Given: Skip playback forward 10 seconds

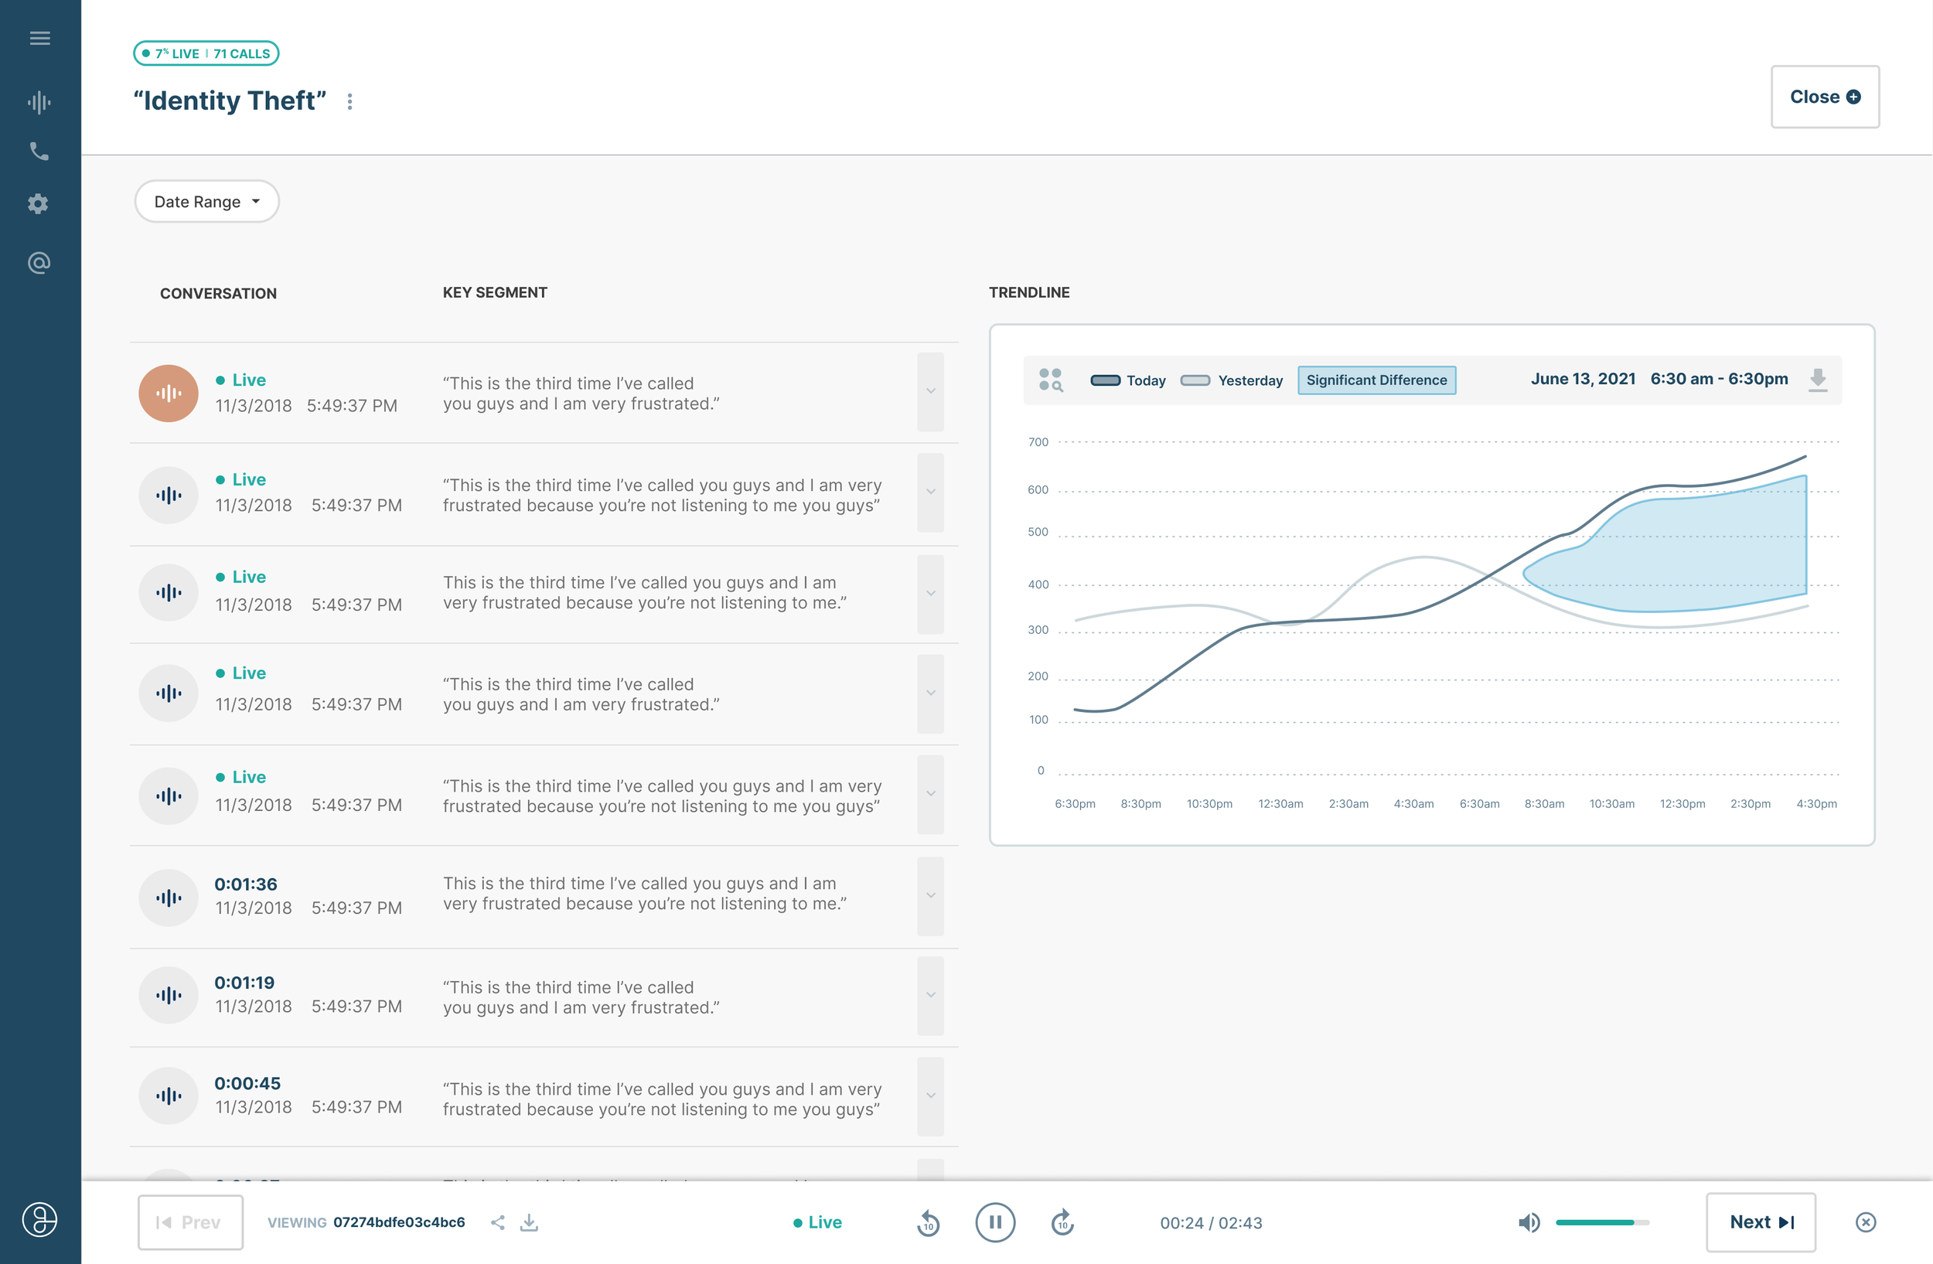Looking at the screenshot, I should point(1062,1222).
